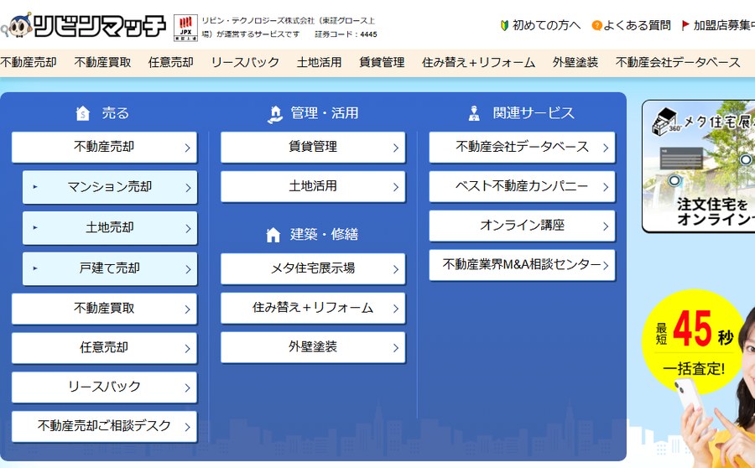The height and width of the screenshot is (468, 755).
Task: Click the 360° house icon on メタ住宅展示場 banner
Action: point(666,122)
